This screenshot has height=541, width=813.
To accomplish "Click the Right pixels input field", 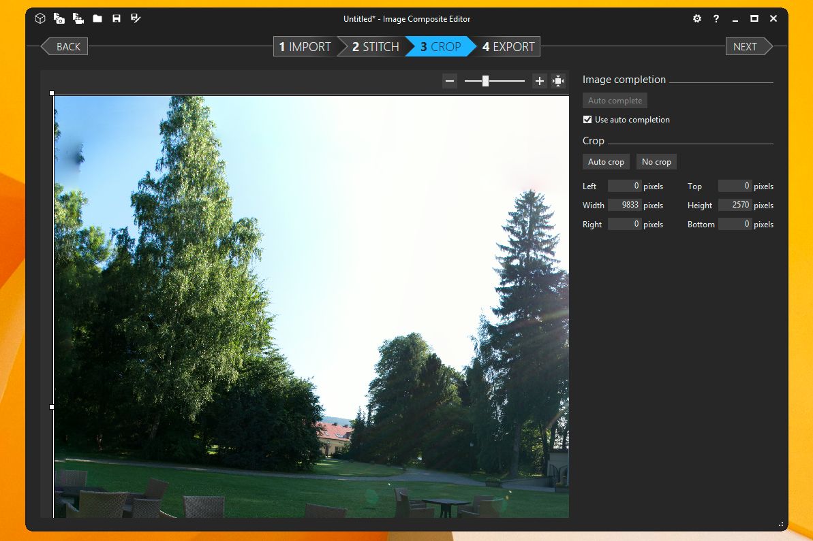I will 624,224.
